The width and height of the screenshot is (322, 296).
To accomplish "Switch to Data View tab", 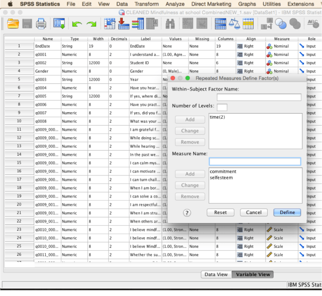I will (x=216, y=274).
